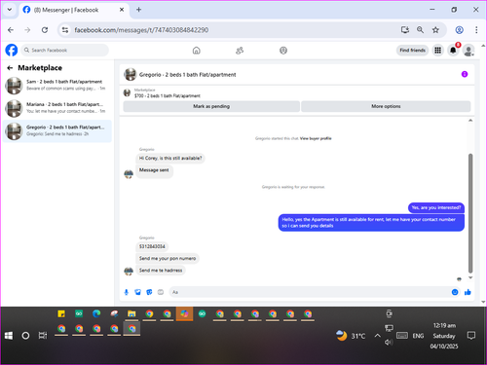Open the weather widget showing 31°C
This screenshot has width=487, height=365.
(351, 336)
